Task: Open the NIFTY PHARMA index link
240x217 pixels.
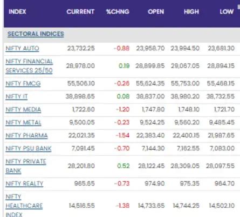Action: coord(26,135)
